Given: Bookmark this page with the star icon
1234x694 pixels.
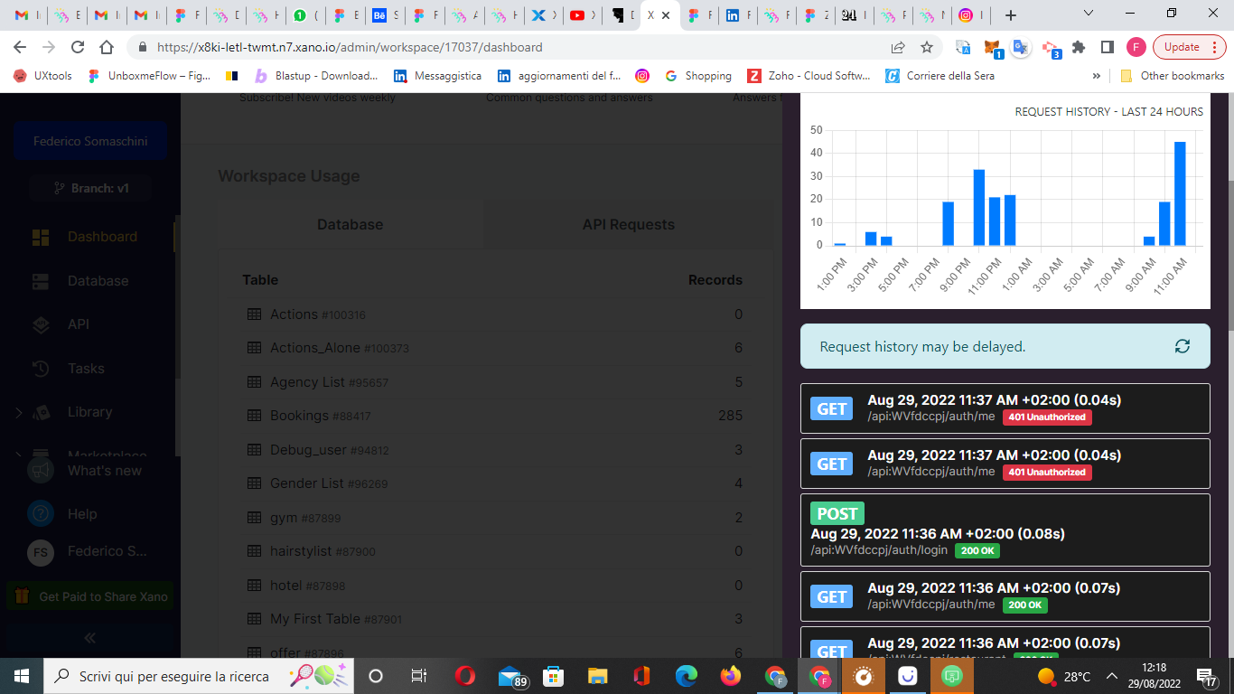Looking at the screenshot, I should tap(927, 47).
